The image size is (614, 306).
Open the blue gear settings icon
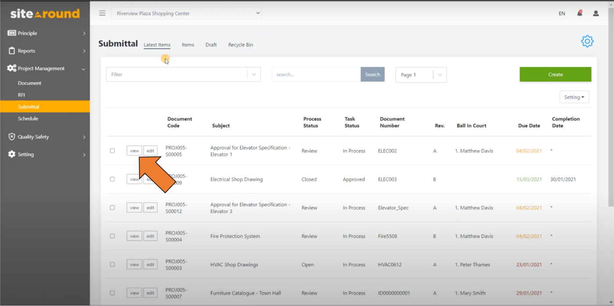coord(587,41)
